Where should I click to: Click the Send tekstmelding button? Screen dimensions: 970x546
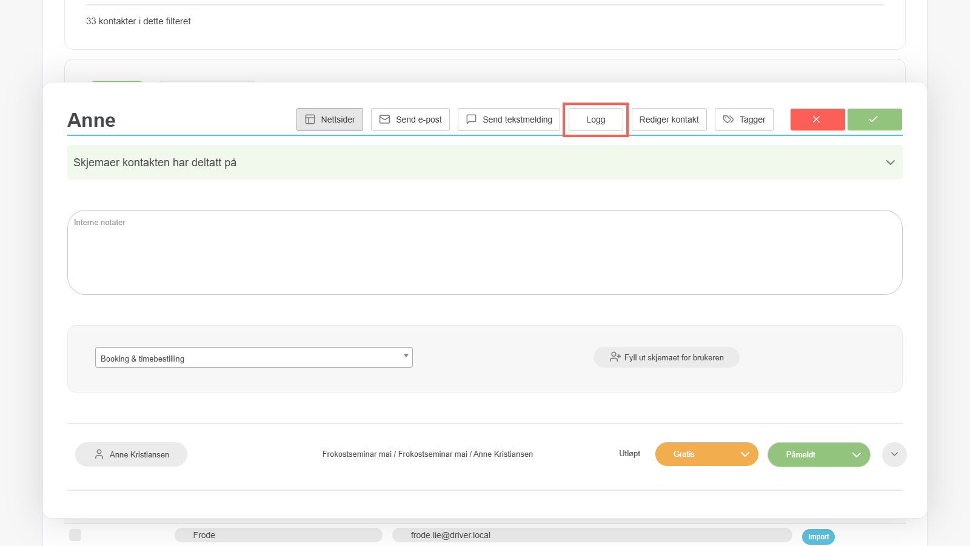(x=509, y=120)
